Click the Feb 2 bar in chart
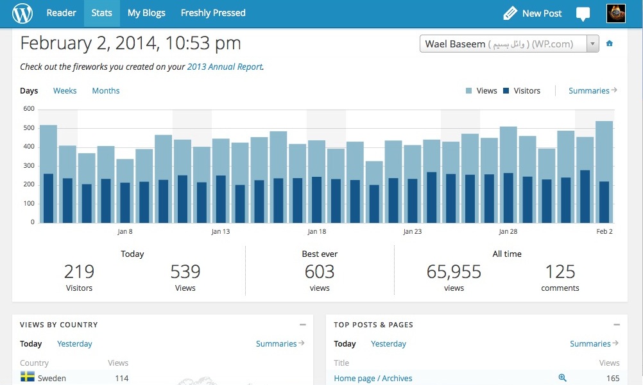The width and height of the screenshot is (643, 385). pos(604,173)
